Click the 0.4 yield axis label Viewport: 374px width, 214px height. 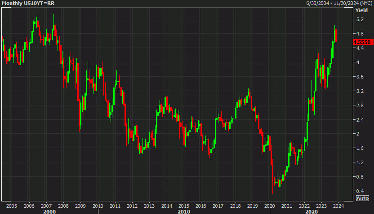click(360, 191)
